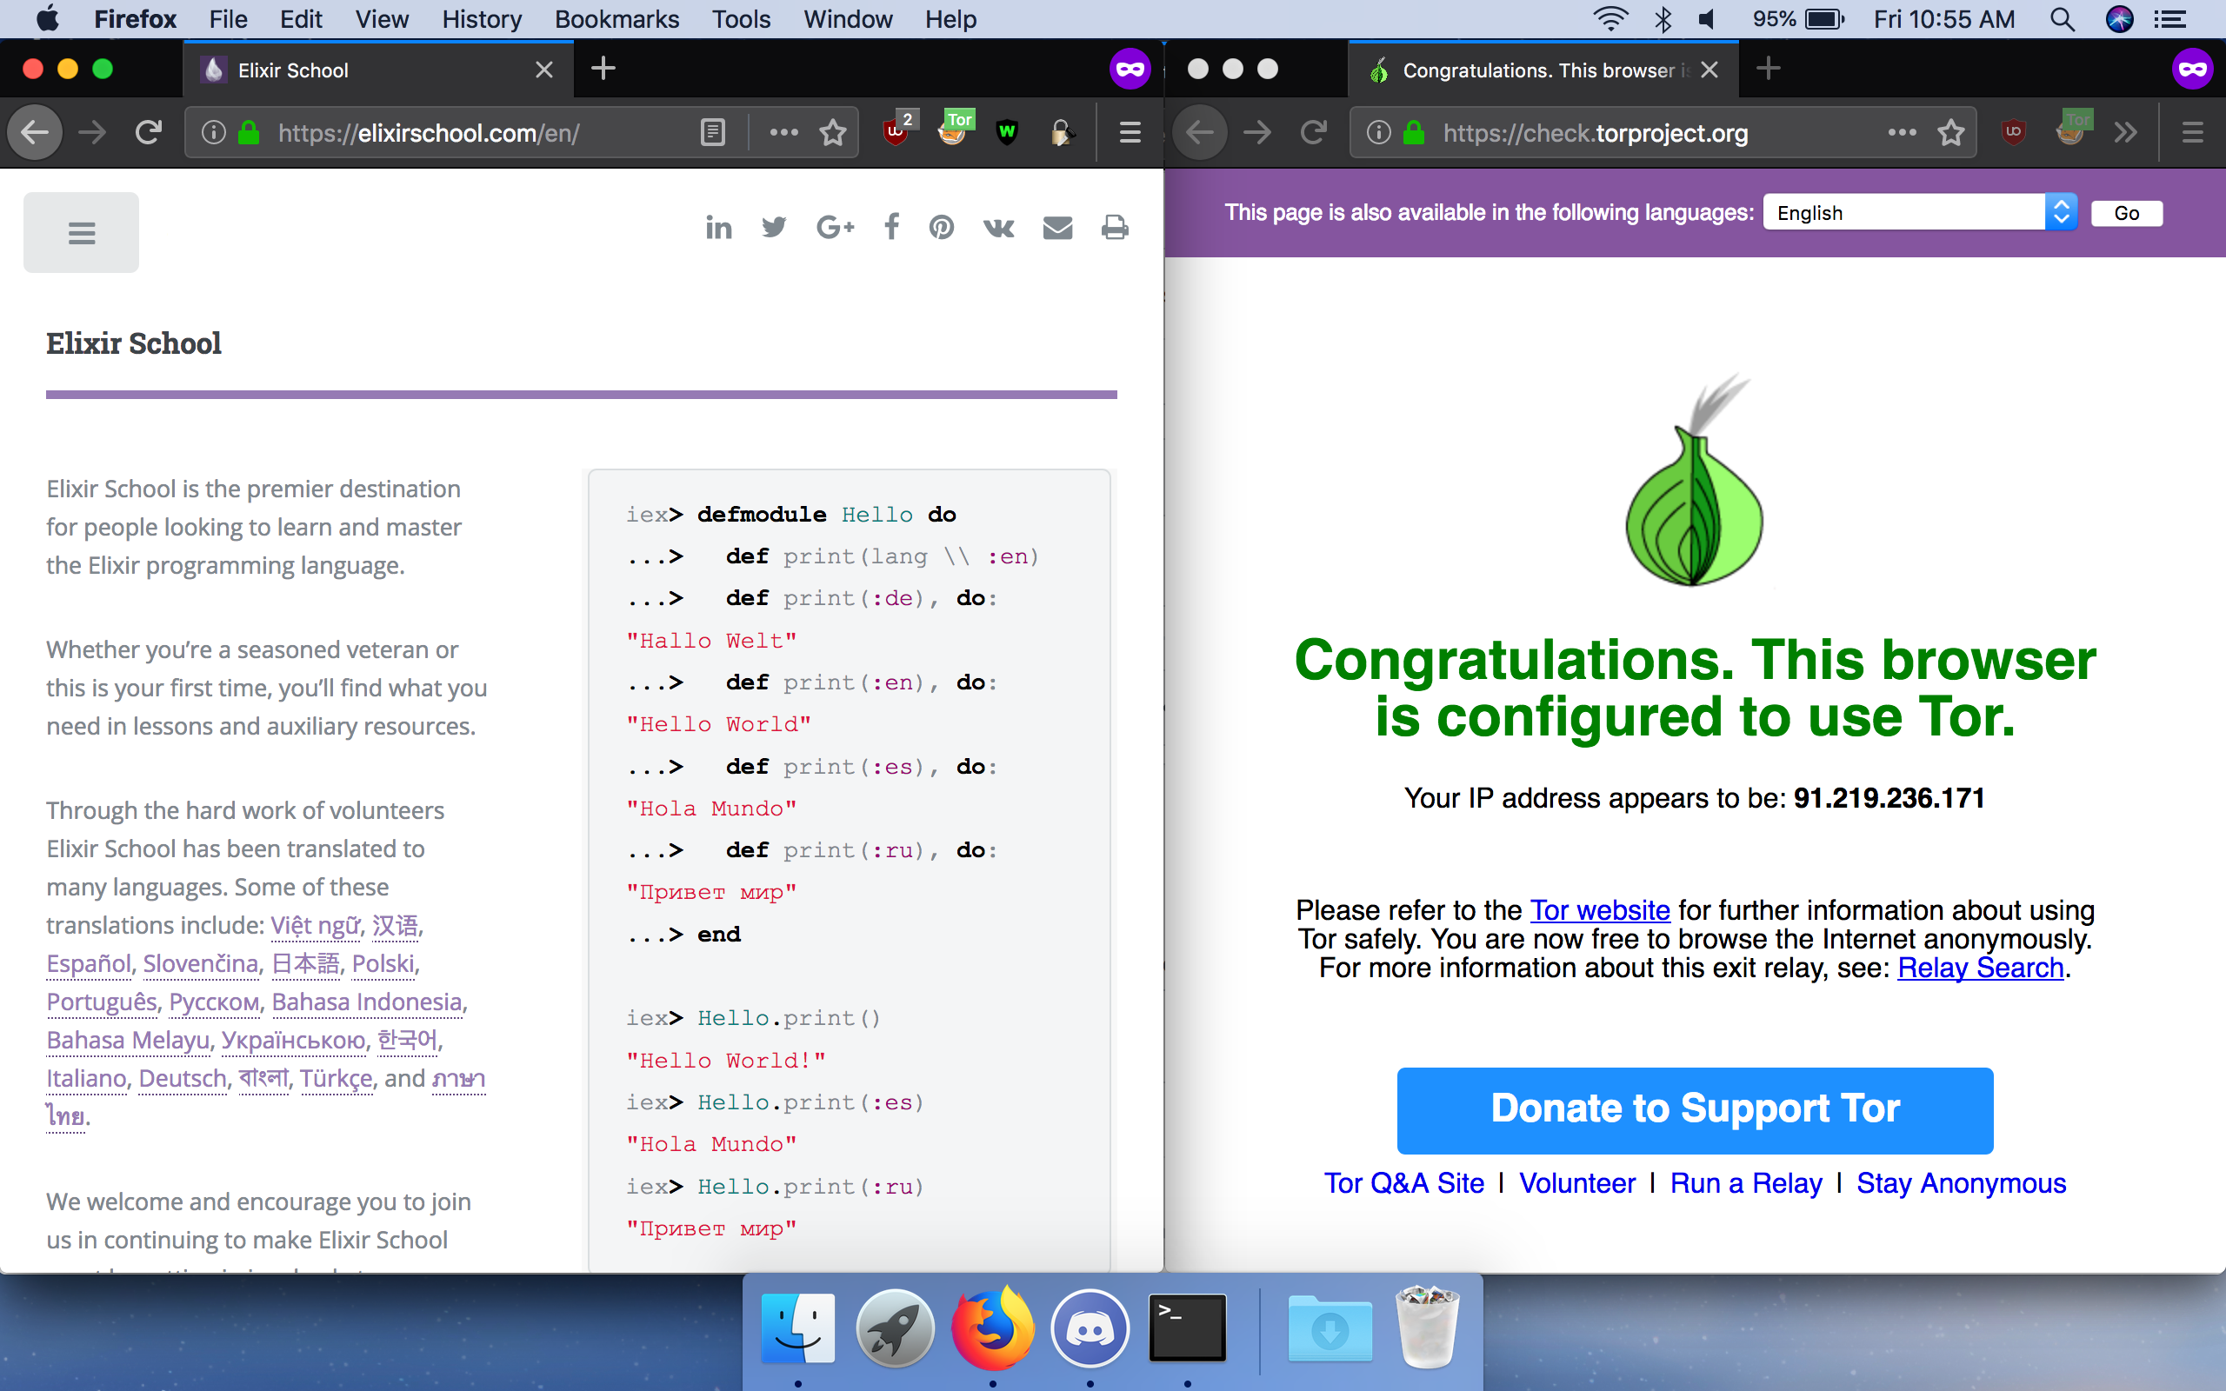Go back in the Elixir School window
Viewport: 2226px width, 1391px height.
[35, 132]
